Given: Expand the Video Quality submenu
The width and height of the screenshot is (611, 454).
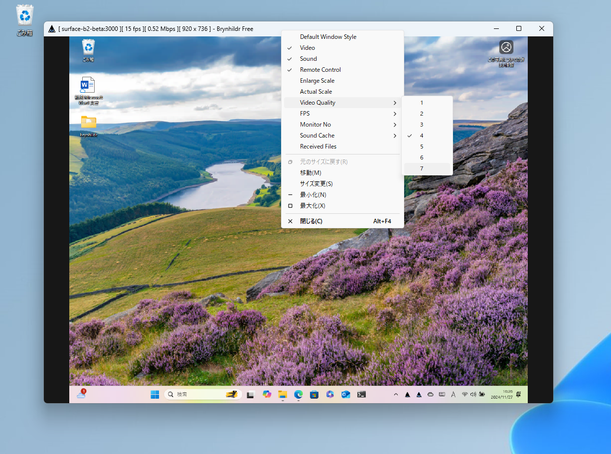Looking at the screenshot, I should [x=342, y=103].
